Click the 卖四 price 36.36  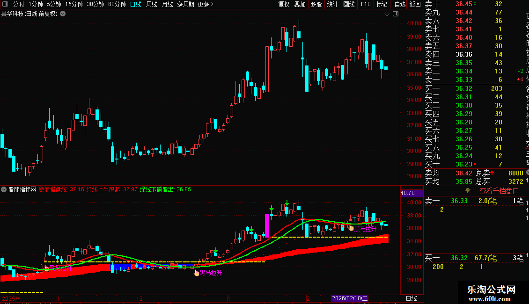click(463, 55)
